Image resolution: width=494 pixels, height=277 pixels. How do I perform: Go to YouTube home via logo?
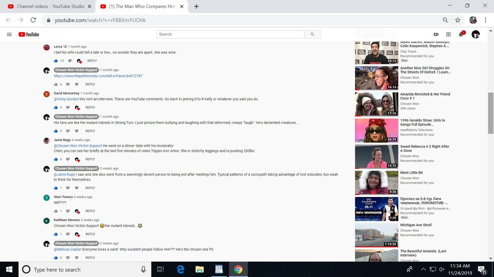coord(29,34)
